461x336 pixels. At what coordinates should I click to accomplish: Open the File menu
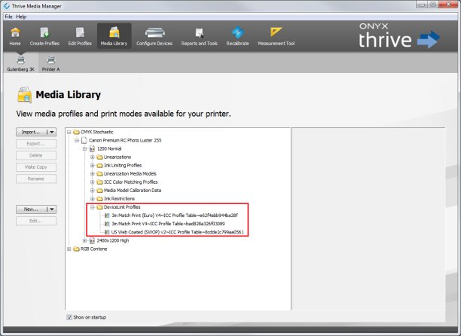[8, 17]
